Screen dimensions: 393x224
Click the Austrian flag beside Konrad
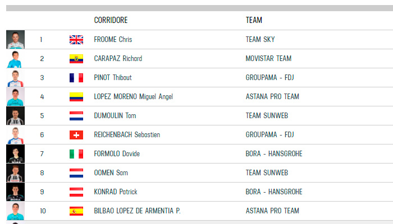pos(76,192)
